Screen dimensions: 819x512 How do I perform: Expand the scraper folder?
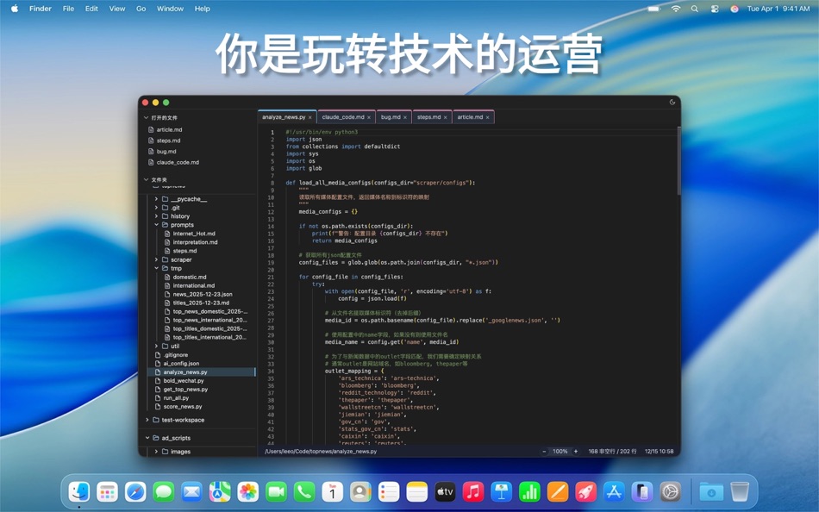click(x=156, y=259)
